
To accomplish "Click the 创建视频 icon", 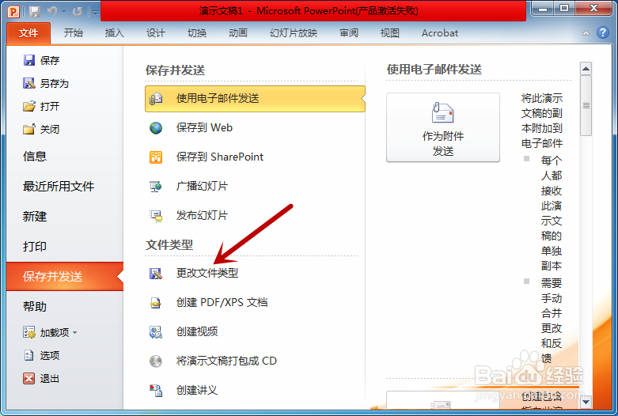I will [156, 331].
